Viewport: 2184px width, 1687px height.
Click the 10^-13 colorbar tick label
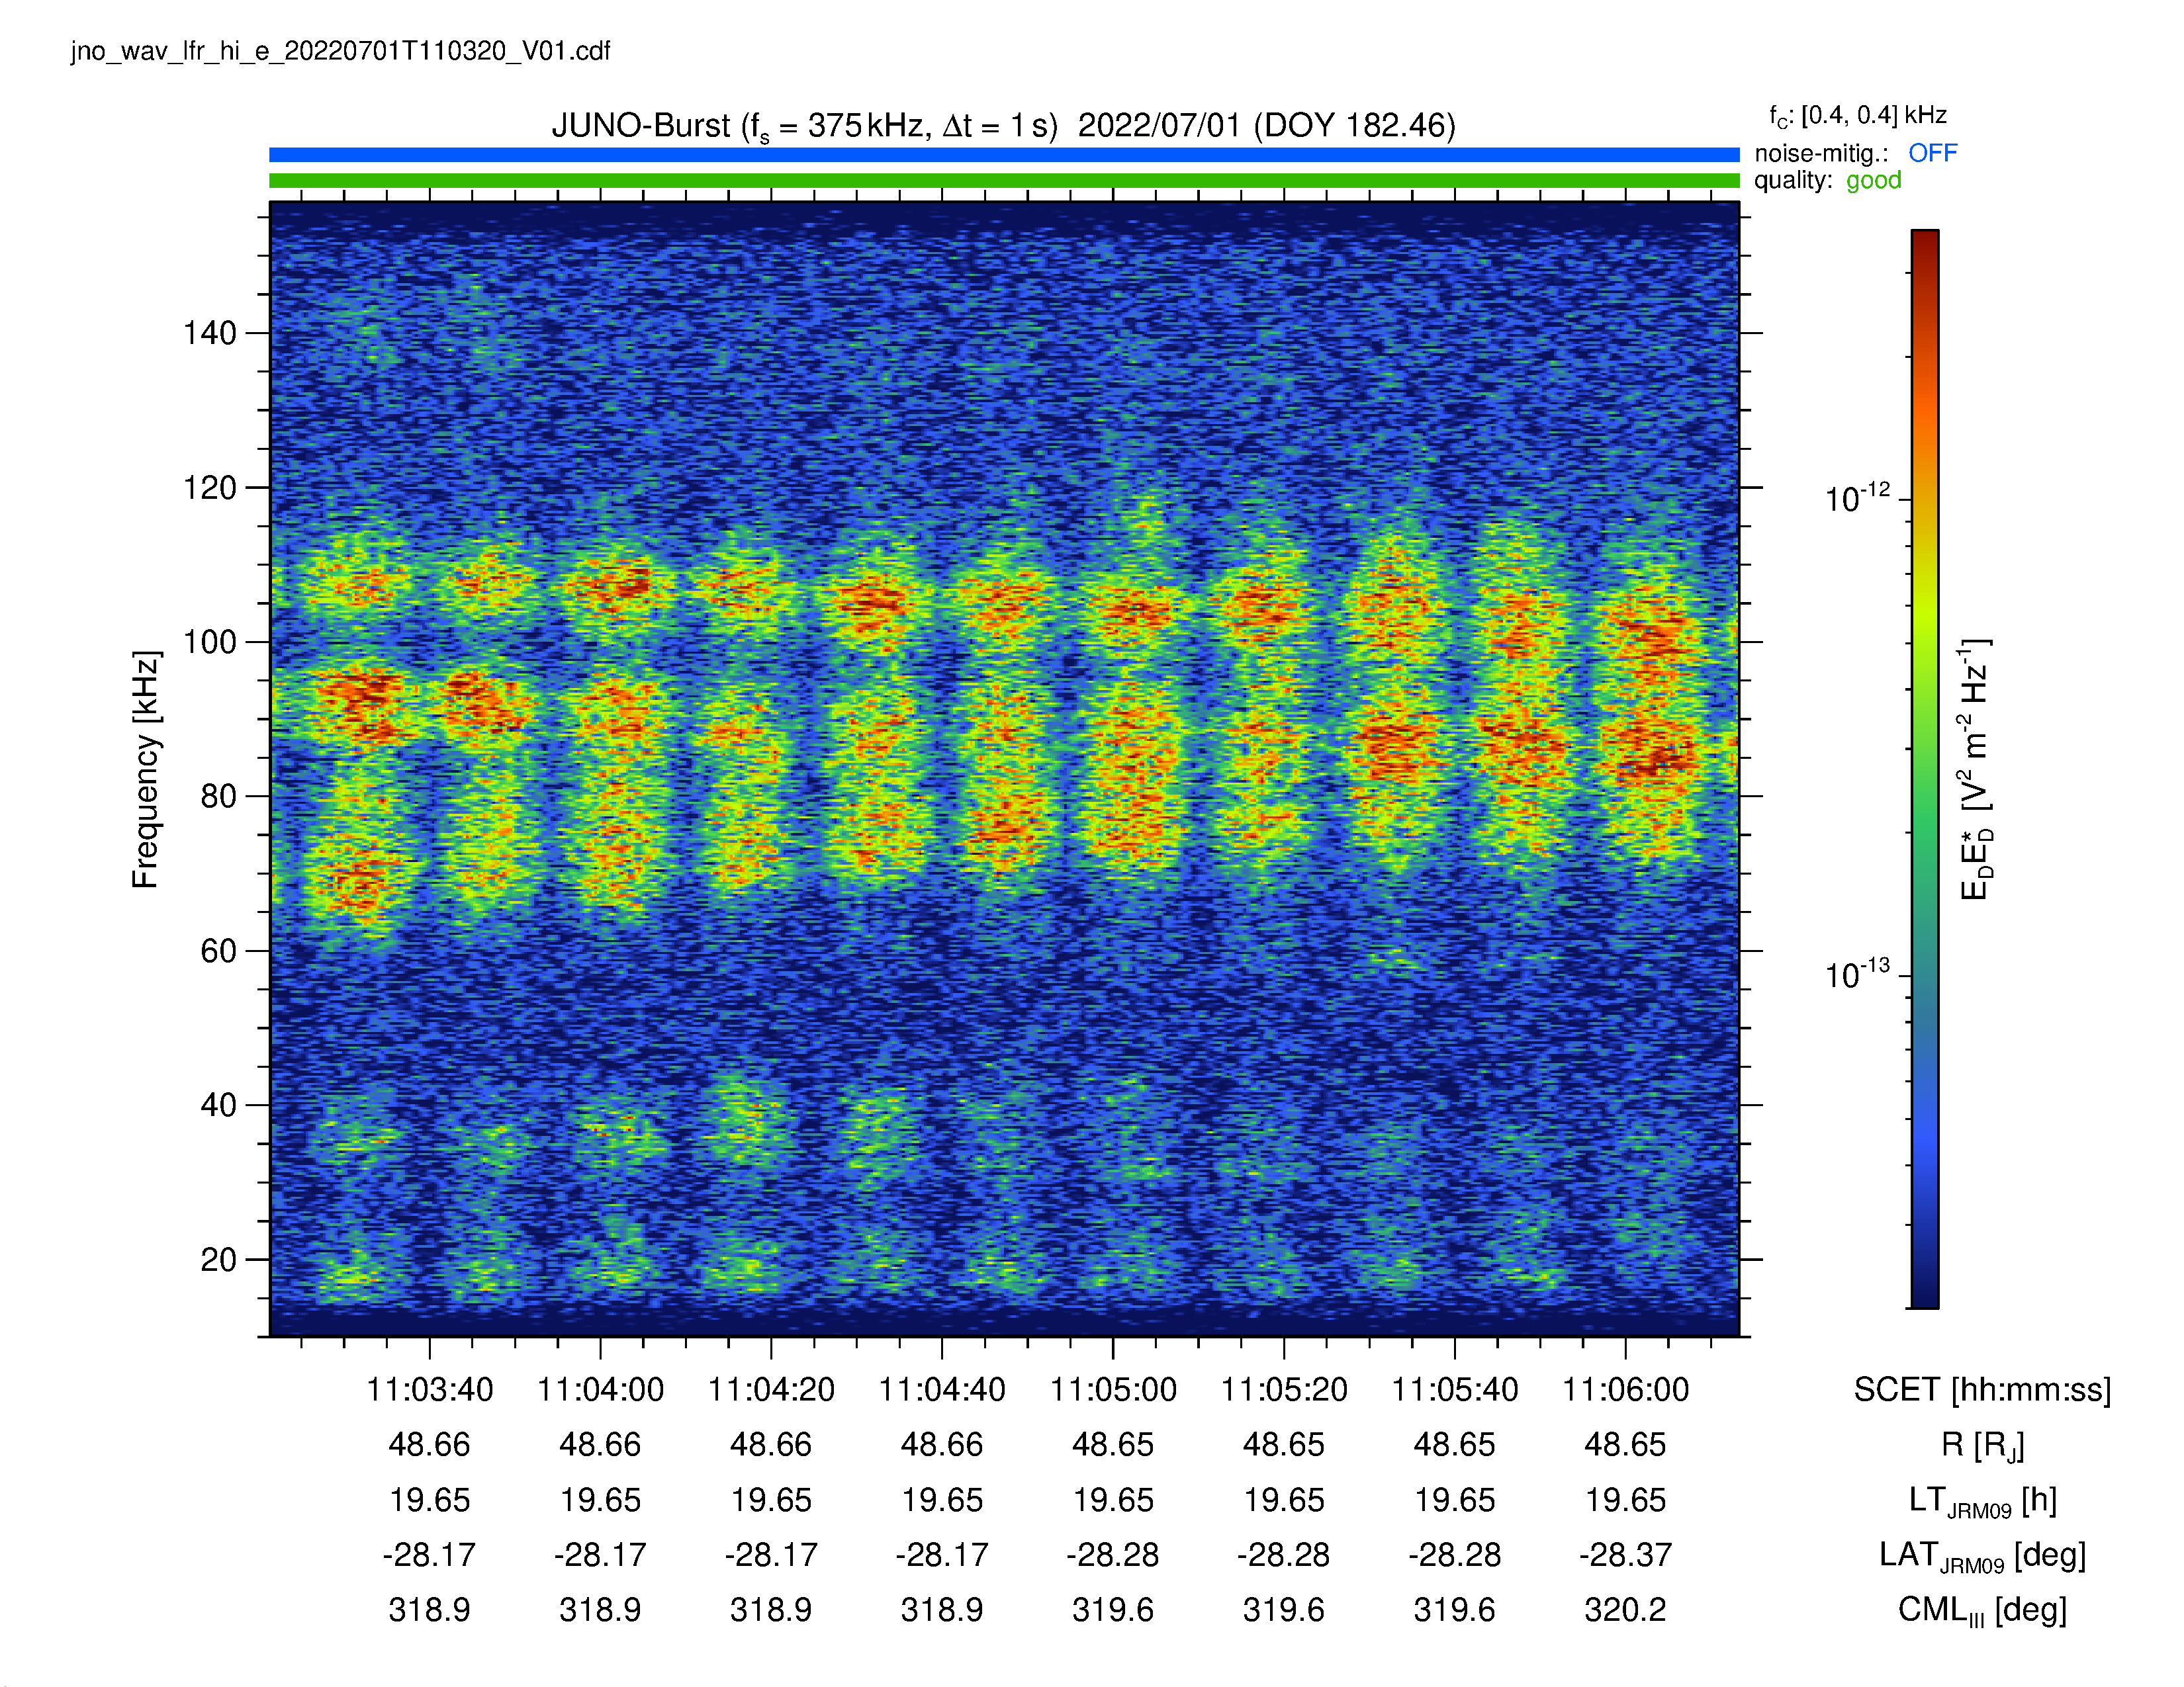[x=1857, y=973]
